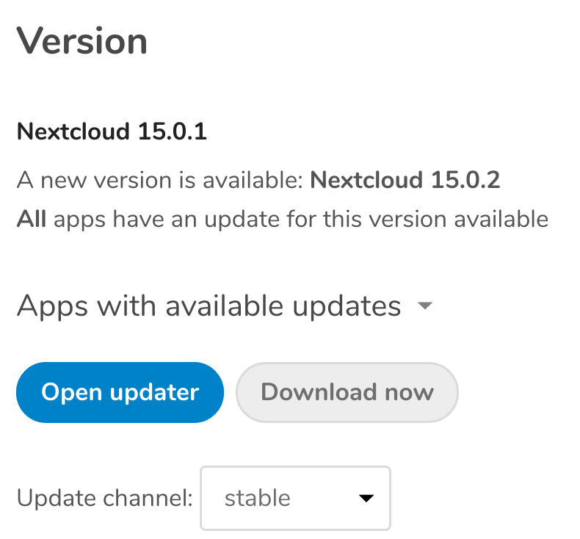
Task: Click the 'Update channel:' label
Action: 104,498
